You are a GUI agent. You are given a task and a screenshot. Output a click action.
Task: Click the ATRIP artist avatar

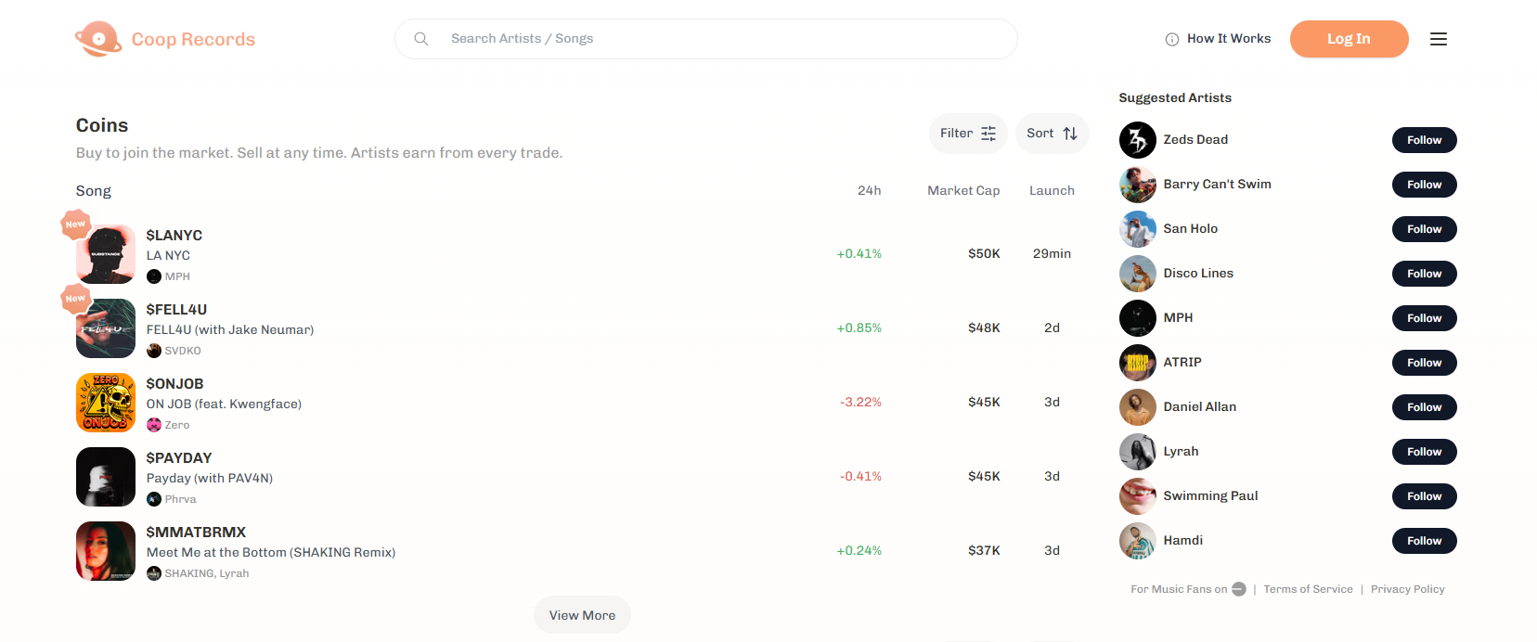pyautogui.click(x=1137, y=363)
